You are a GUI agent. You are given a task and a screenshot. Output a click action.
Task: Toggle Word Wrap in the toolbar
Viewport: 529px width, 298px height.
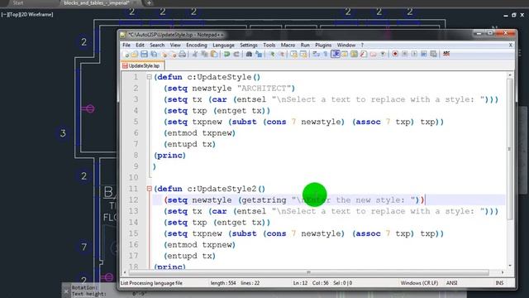click(316, 54)
